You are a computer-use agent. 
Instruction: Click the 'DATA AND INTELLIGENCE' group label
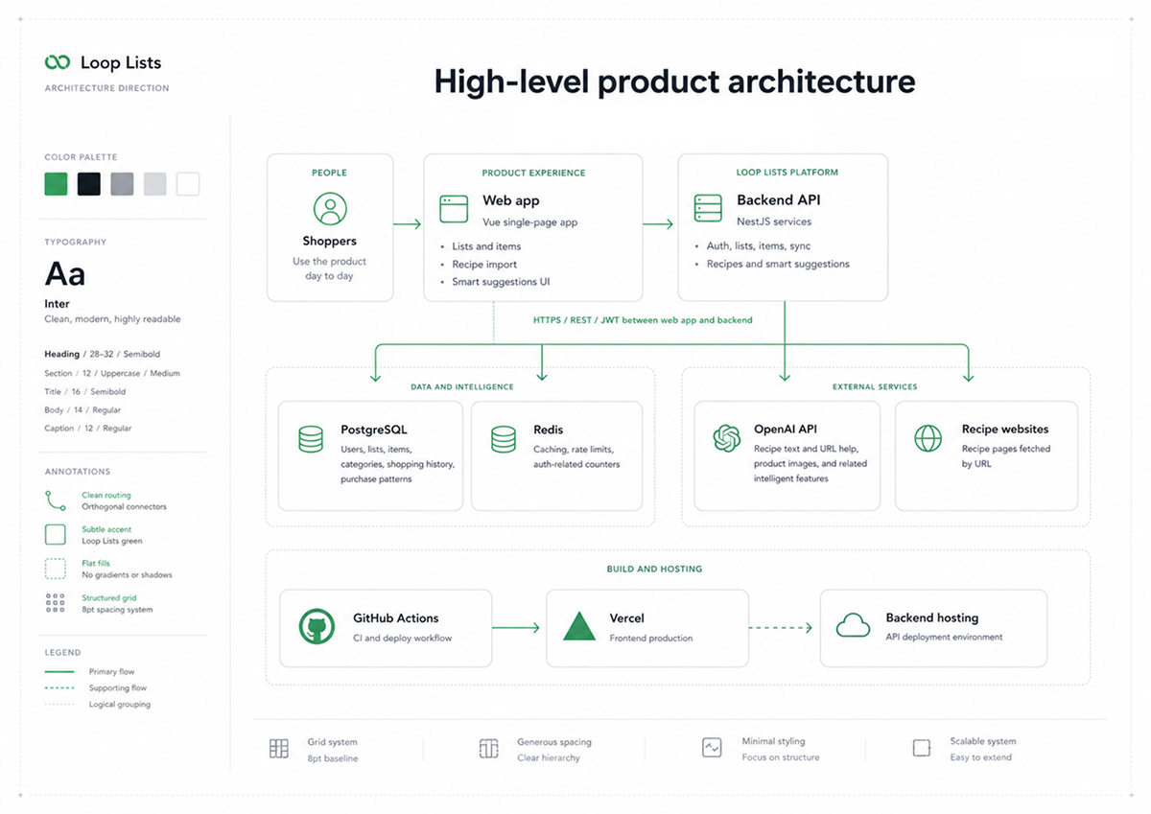461,387
